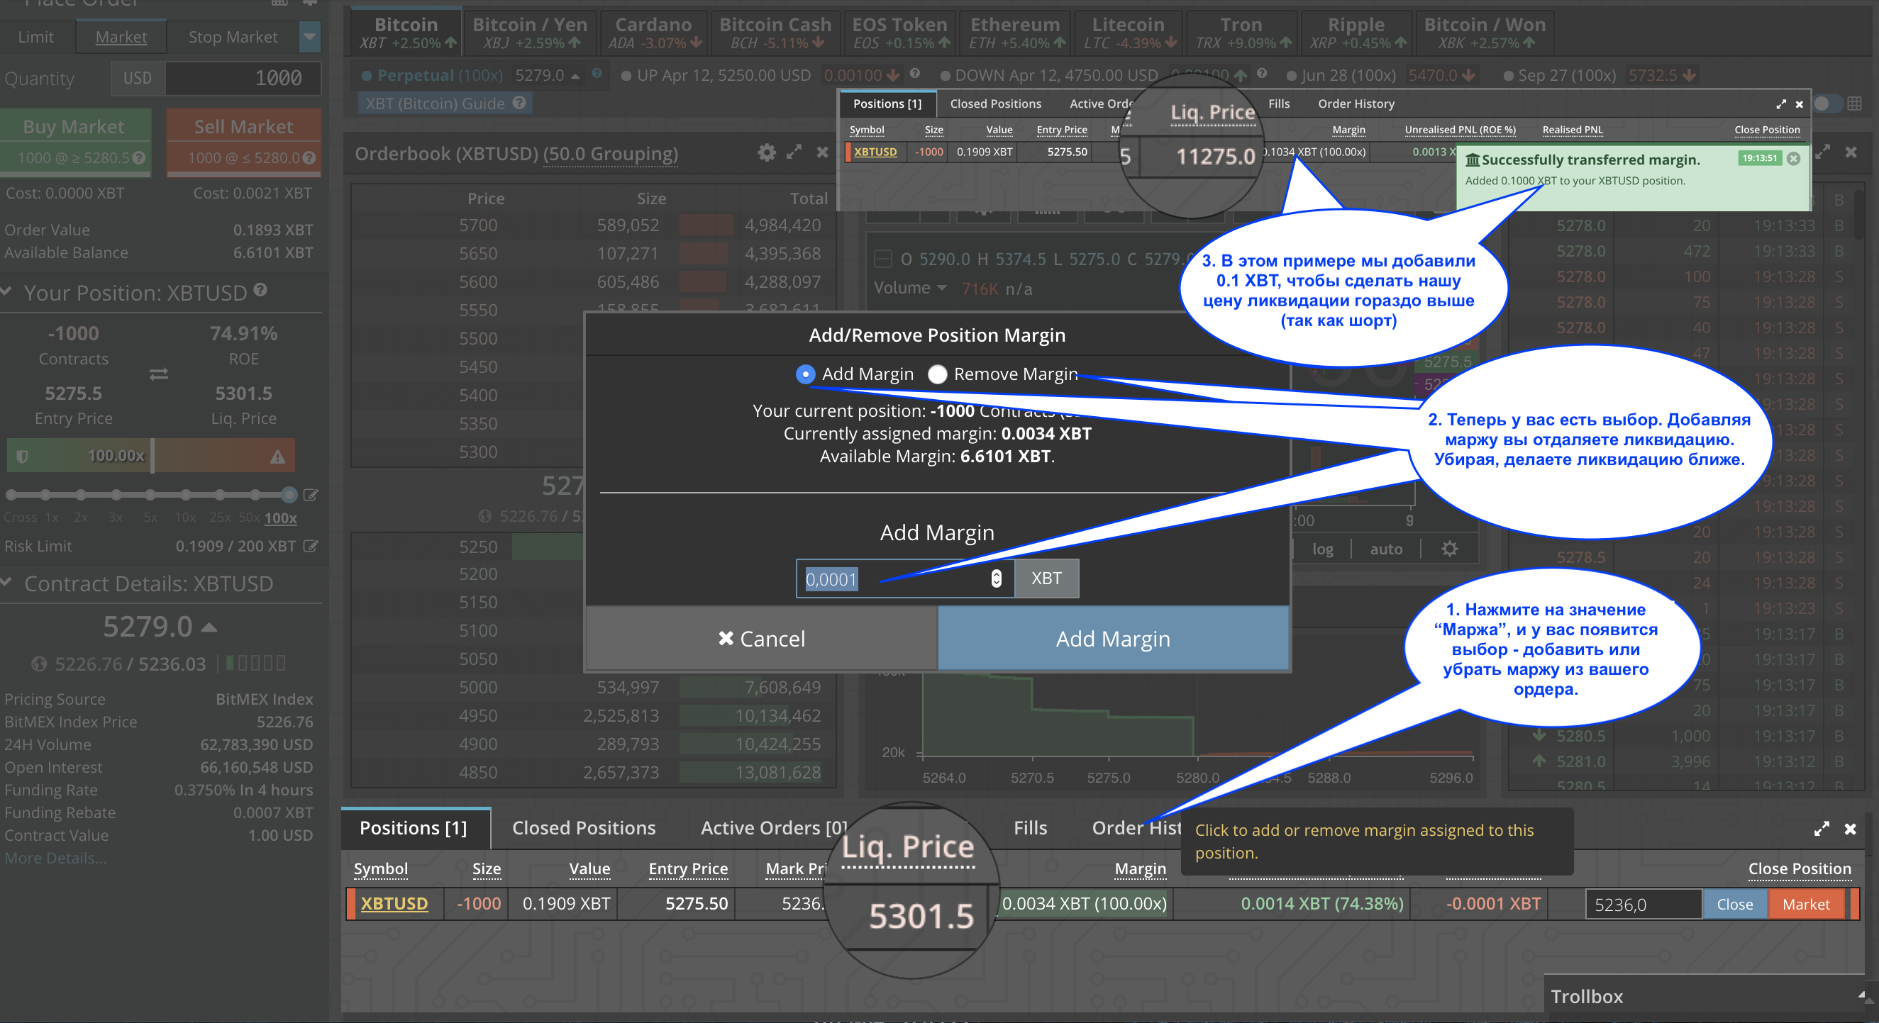Open chart settings gear icon
1879x1023 pixels.
pyautogui.click(x=1449, y=549)
